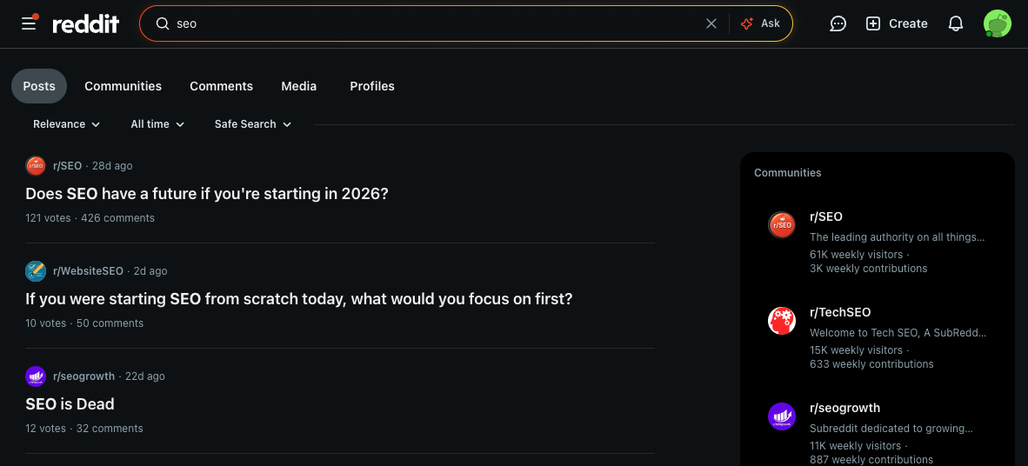This screenshot has width=1028, height=466.
Task: Open r/seogrowth link above 'SEO is Dead'
Action: tap(83, 376)
